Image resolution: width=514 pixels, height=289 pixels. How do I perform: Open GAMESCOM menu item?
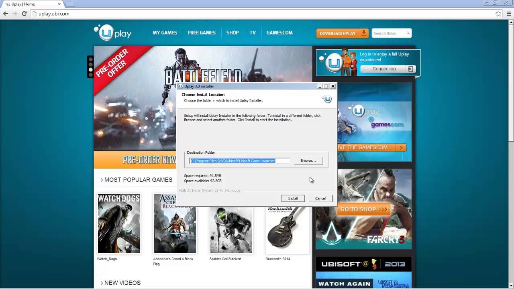click(x=279, y=33)
